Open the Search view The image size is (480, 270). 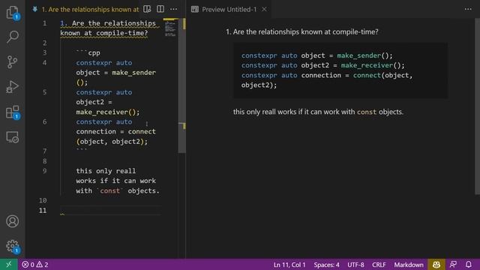tap(13, 37)
